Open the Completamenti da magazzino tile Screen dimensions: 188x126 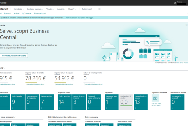point(32,102)
